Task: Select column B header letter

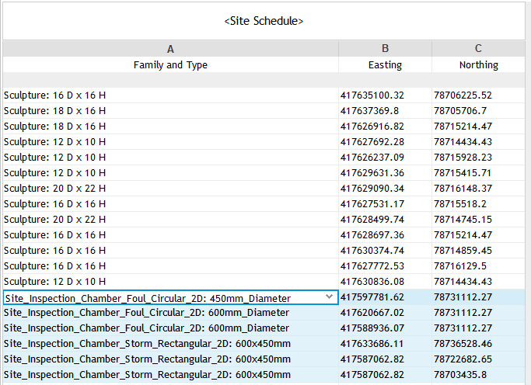Action: pos(385,49)
